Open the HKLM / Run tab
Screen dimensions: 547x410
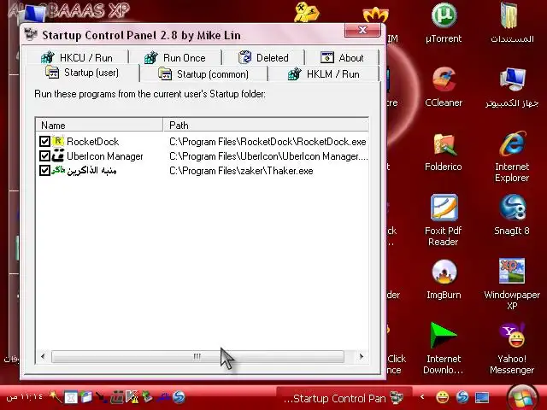pyautogui.click(x=323, y=74)
